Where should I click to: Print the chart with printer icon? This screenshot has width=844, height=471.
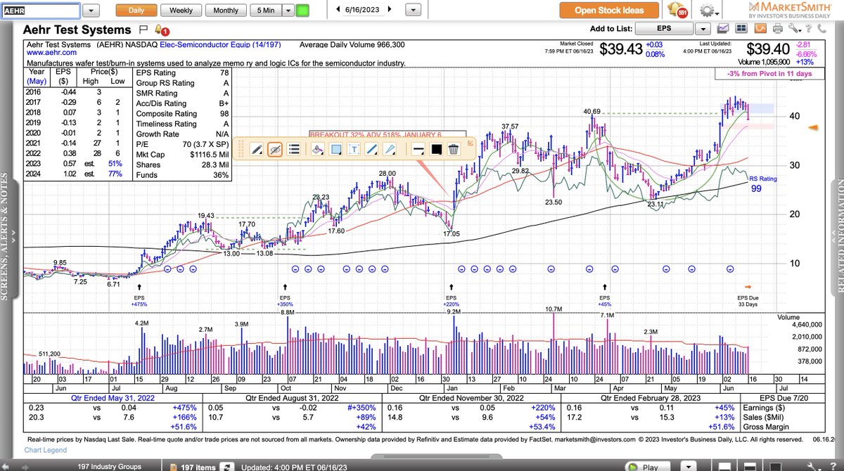pyautogui.click(x=777, y=29)
